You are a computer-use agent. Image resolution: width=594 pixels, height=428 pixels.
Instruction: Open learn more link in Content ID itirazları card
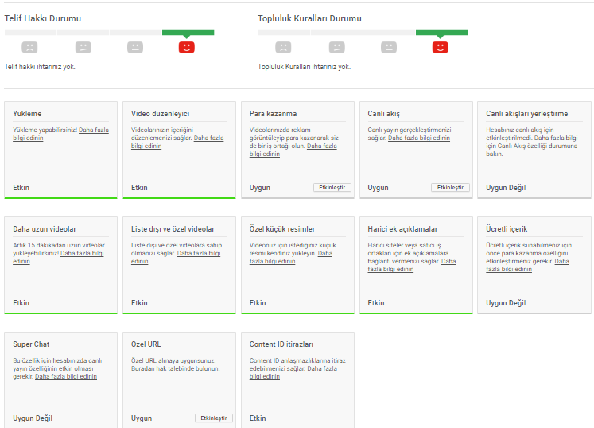coord(293,372)
